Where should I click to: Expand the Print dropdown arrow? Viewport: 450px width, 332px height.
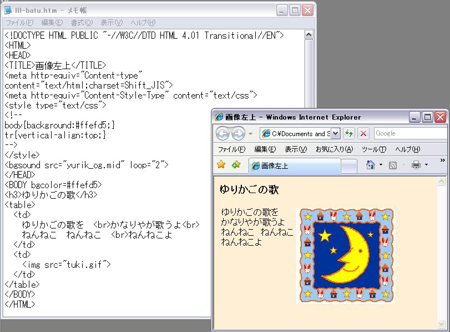[426, 164]
